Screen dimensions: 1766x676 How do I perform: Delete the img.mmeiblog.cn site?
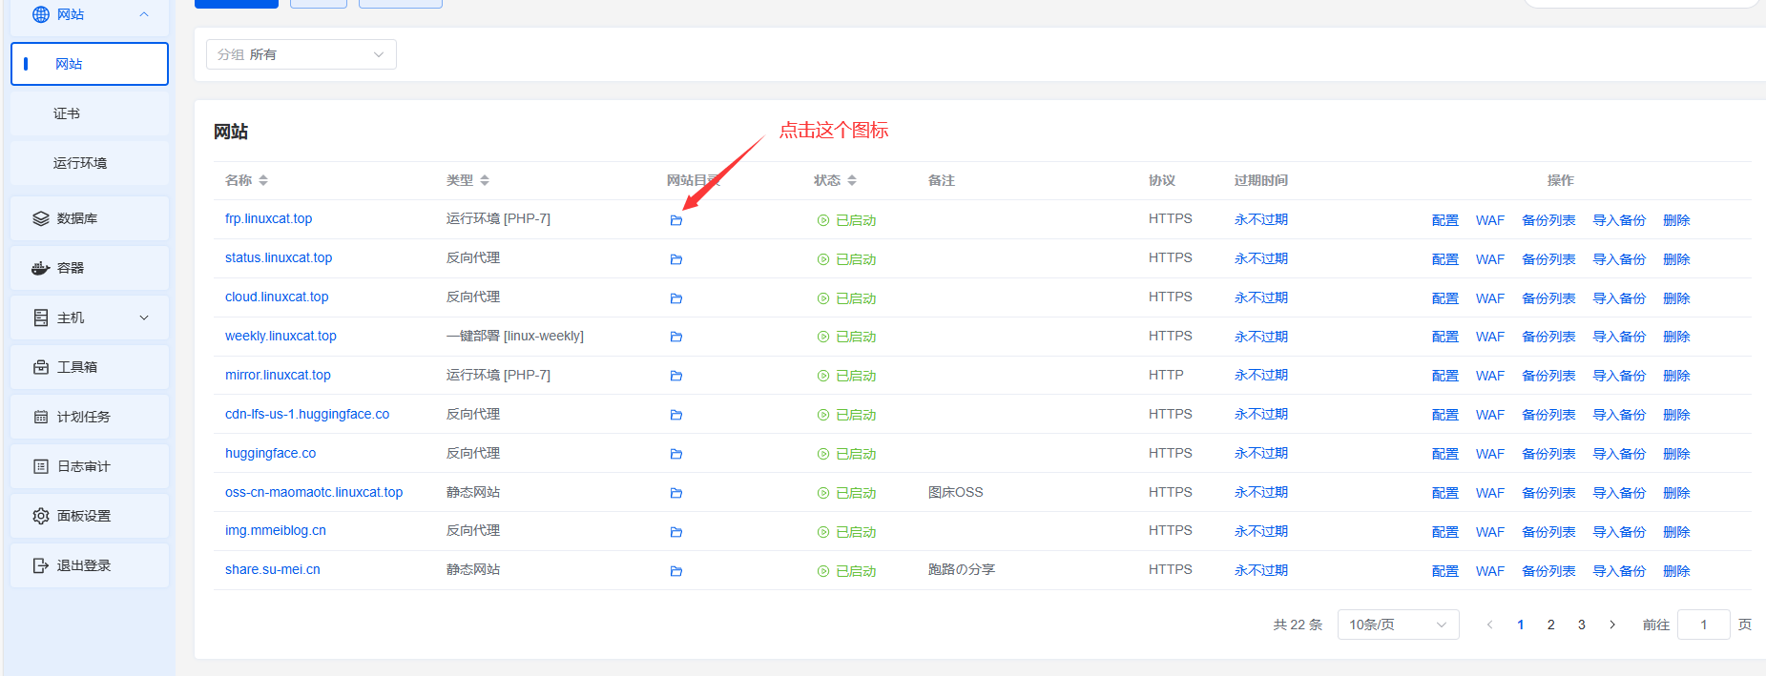click(1676, 532)
